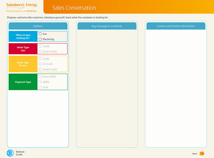
Task: Select the Key message to customer header
Action: point(107,26)
